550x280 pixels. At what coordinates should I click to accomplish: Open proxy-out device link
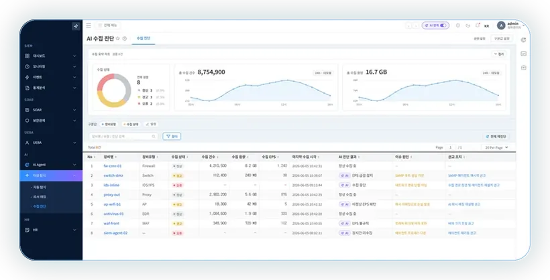111,195
